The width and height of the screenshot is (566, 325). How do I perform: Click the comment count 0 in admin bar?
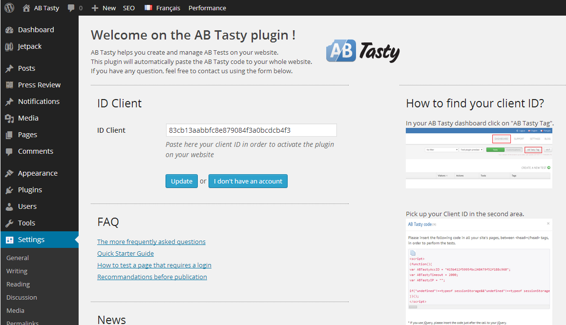tap(81, 8)
